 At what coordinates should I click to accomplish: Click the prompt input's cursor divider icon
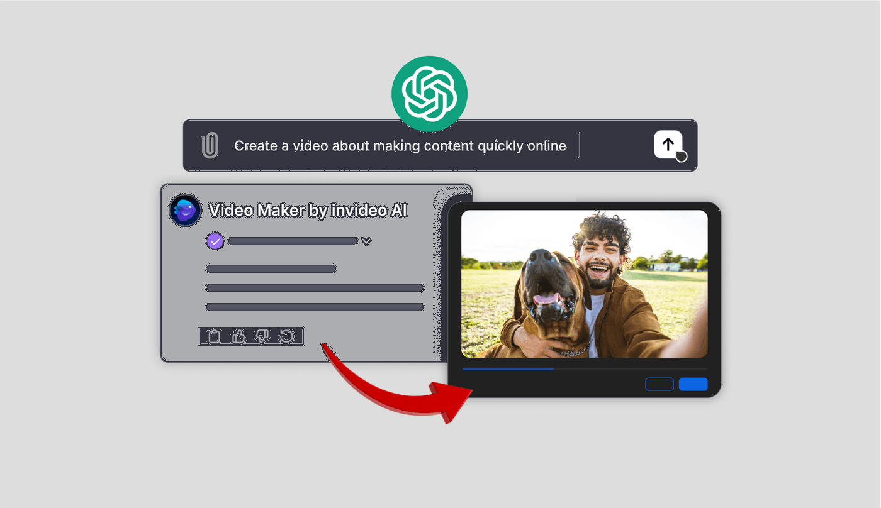coord(580,145)
